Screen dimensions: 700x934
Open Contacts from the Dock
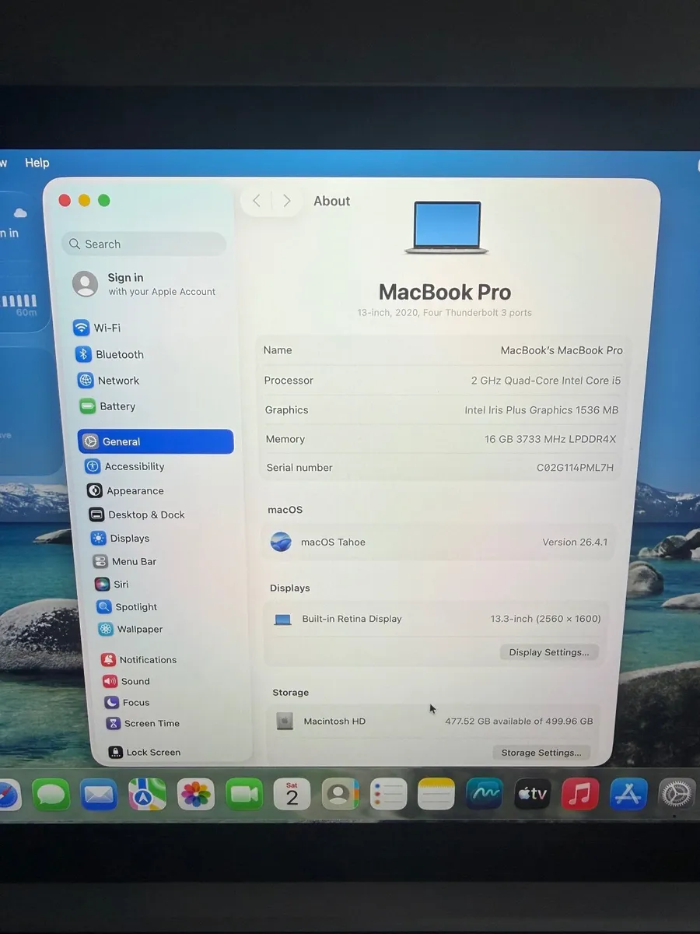click(340, 795)
